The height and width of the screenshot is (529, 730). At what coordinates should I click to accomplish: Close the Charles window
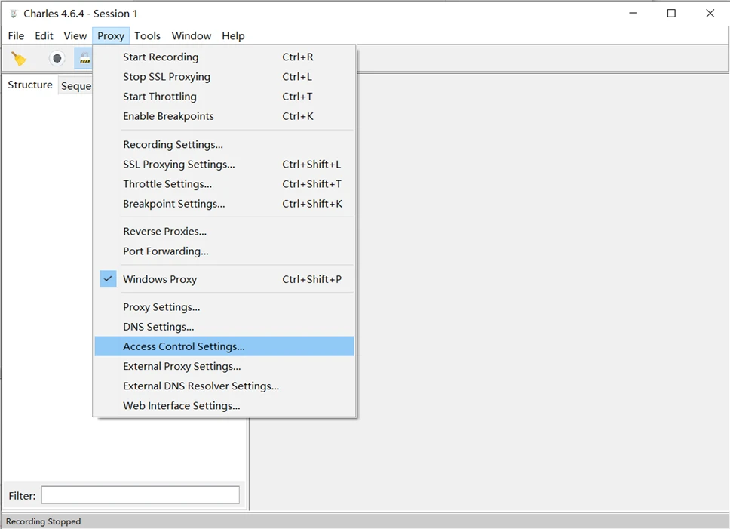tap(710, 13)
